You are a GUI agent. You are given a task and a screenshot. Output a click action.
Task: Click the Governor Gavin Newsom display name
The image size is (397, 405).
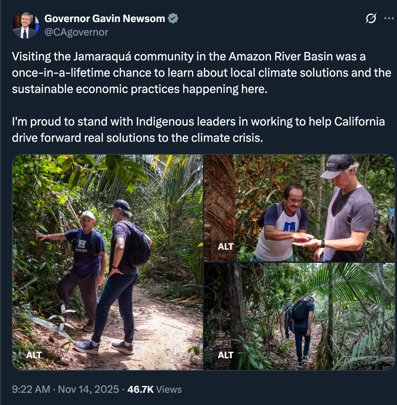pos(105,18)
